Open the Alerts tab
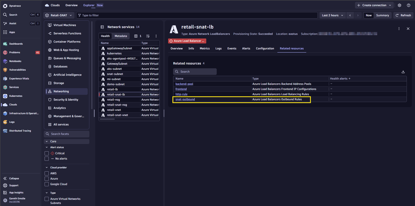This screenshot has width=415, height=206. [x=246, y=48]
